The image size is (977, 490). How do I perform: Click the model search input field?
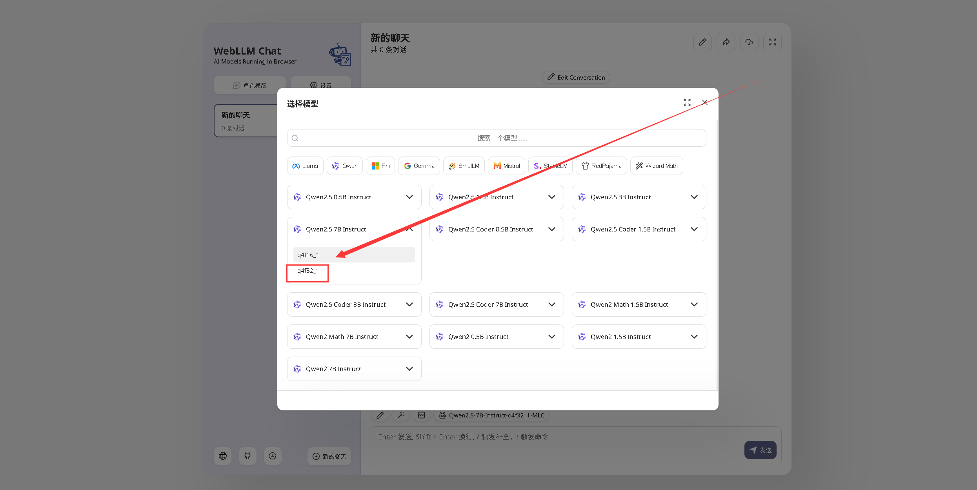(497, 138)
